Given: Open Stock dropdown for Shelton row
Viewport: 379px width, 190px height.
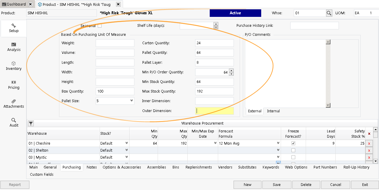Looking at the screenshot, I should coord(127,150).
